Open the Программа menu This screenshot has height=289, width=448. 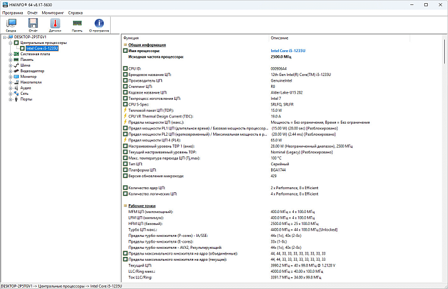[x=12, y=13]
